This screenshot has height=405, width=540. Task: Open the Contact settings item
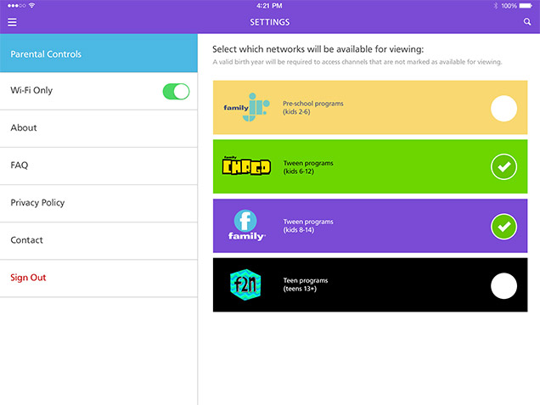(x=98, y=241)
